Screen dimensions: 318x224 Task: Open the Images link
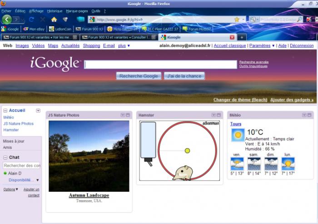(22, 46)
